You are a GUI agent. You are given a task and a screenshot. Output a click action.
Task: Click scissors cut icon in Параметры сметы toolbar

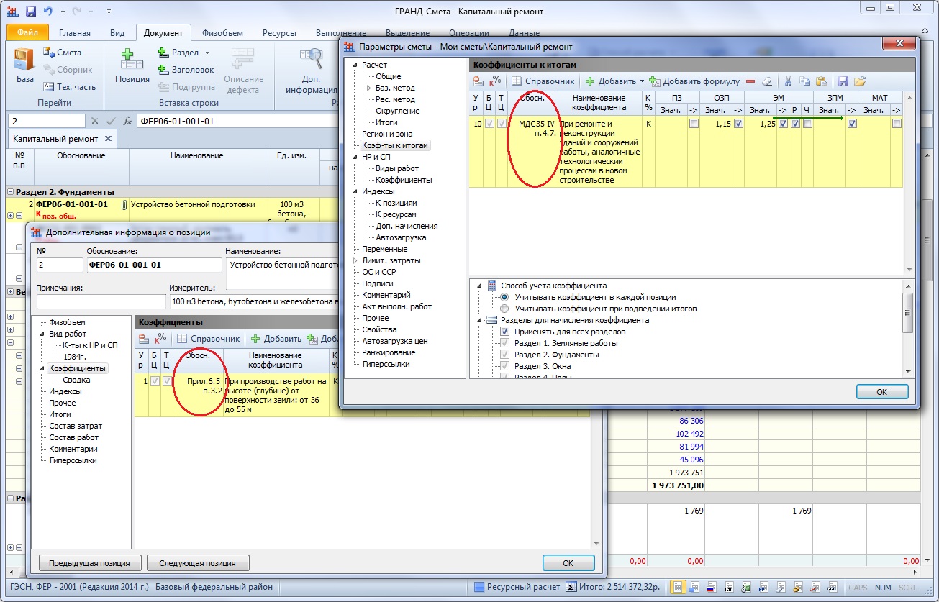click(x=789, y=81)
